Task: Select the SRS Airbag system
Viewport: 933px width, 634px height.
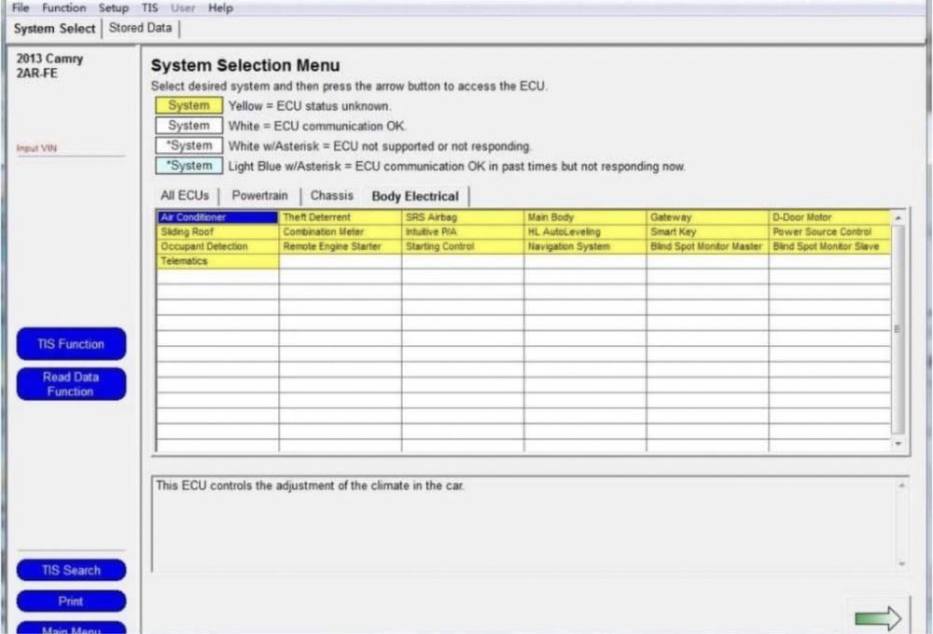Action: coord(463,217)
